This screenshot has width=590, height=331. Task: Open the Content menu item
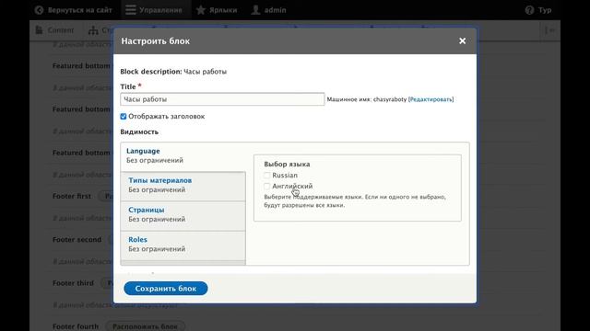pos(55,30)
